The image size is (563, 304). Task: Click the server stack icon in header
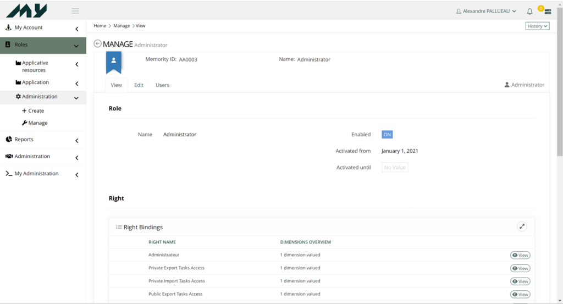coord(548,12)
